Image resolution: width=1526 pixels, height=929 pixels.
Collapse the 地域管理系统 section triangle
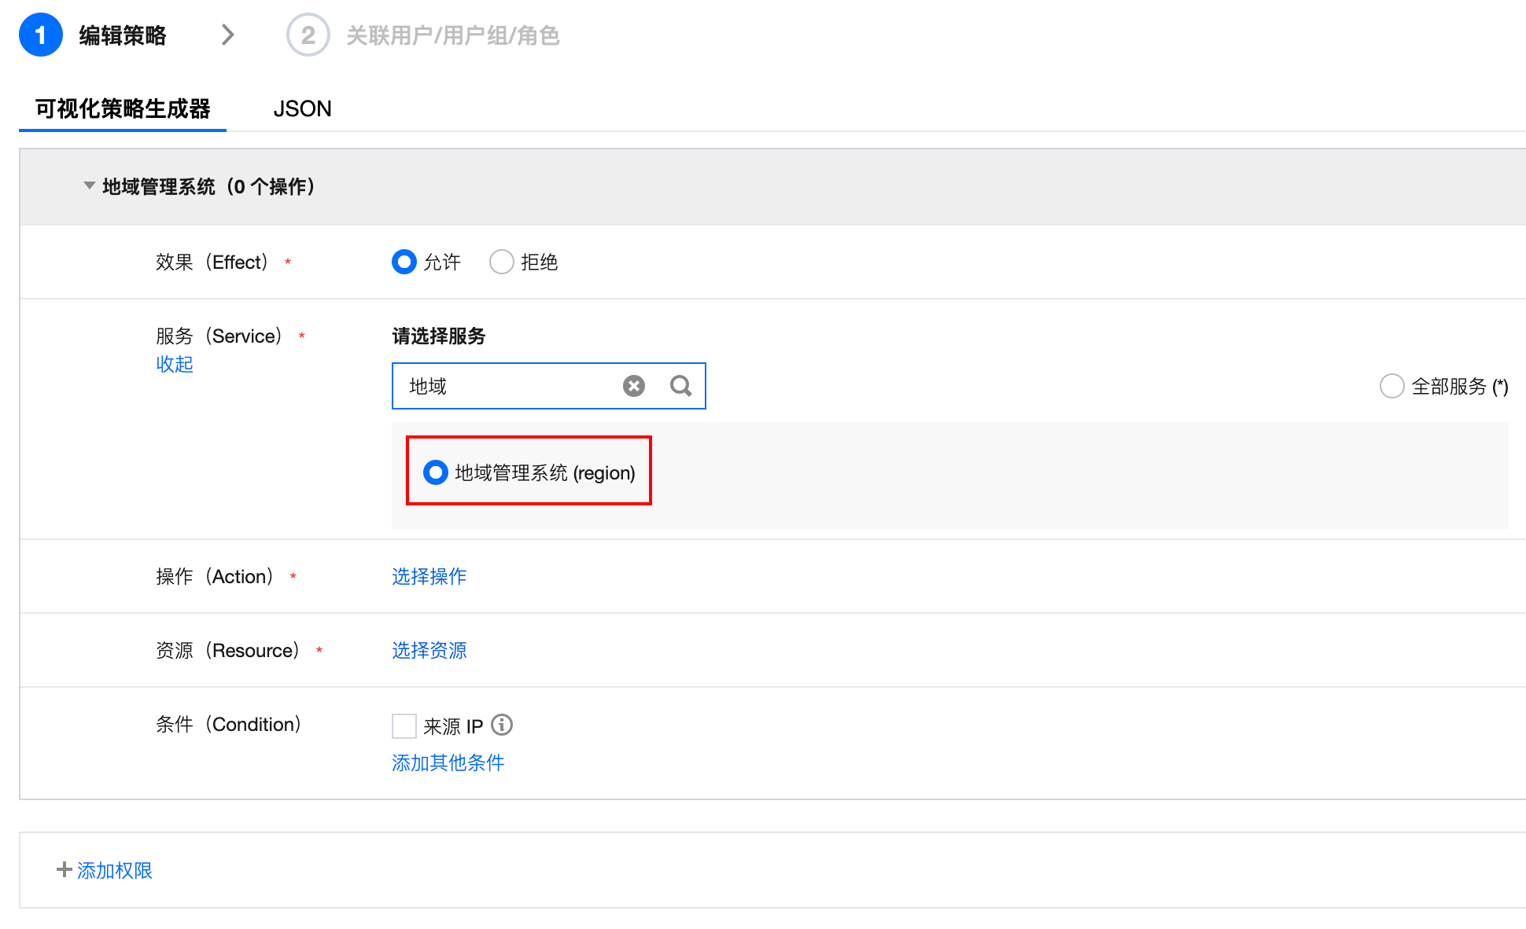tap(89, 186)
